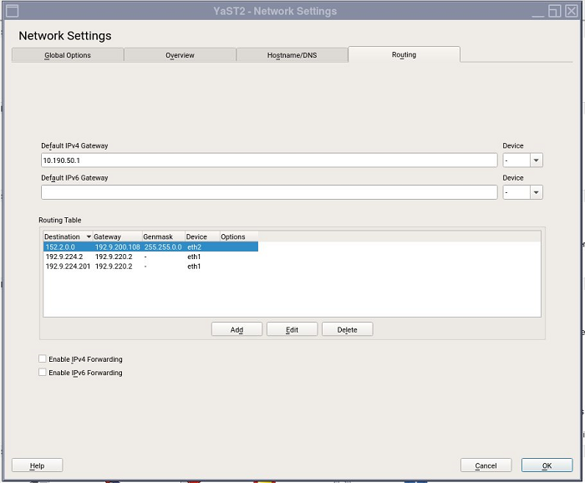Click the window menu icon in title bar

click(x=12, y=11)
